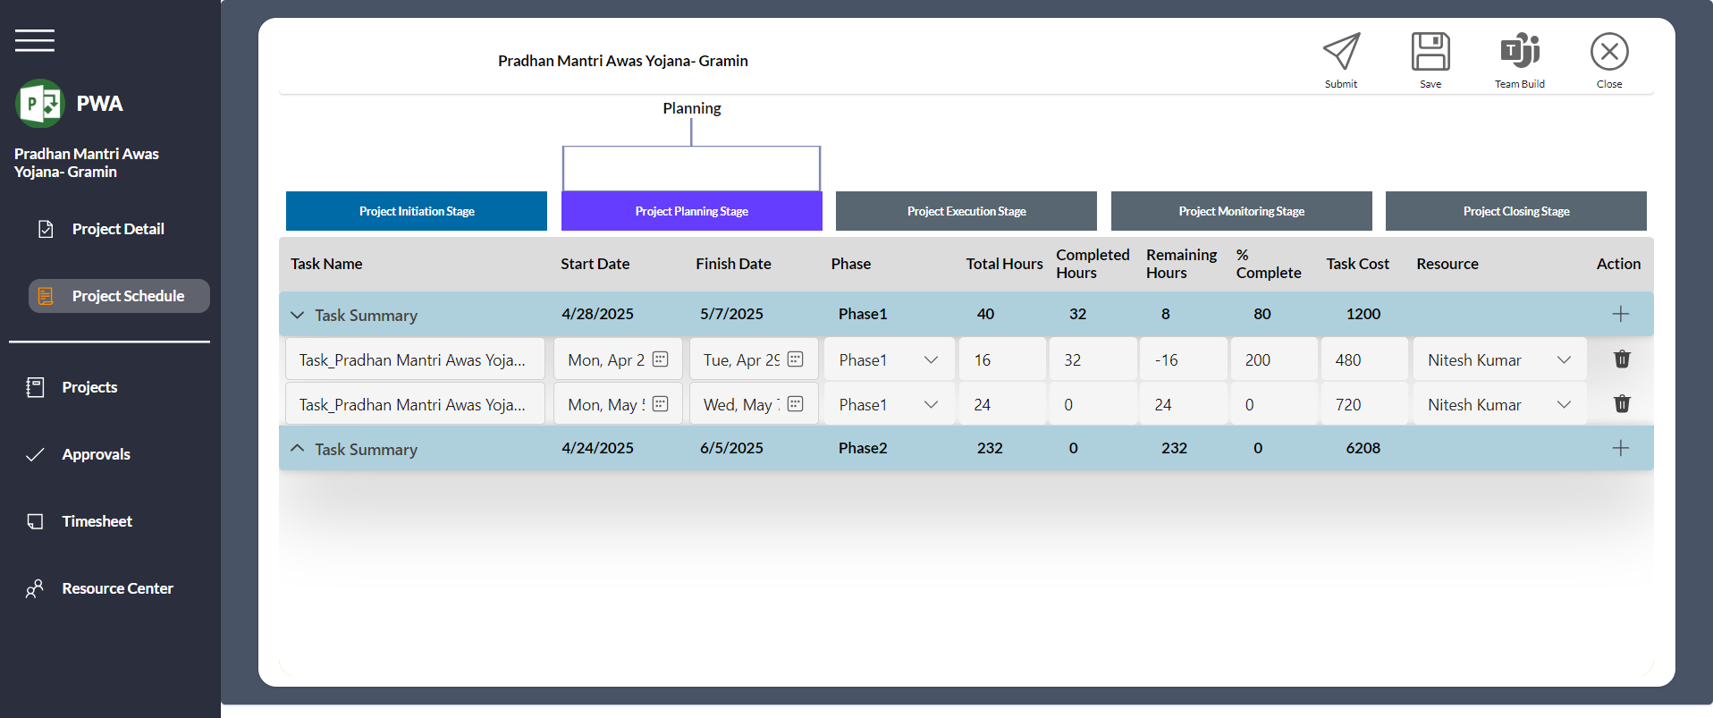Edit the second task name field

[x=415, y=404]
